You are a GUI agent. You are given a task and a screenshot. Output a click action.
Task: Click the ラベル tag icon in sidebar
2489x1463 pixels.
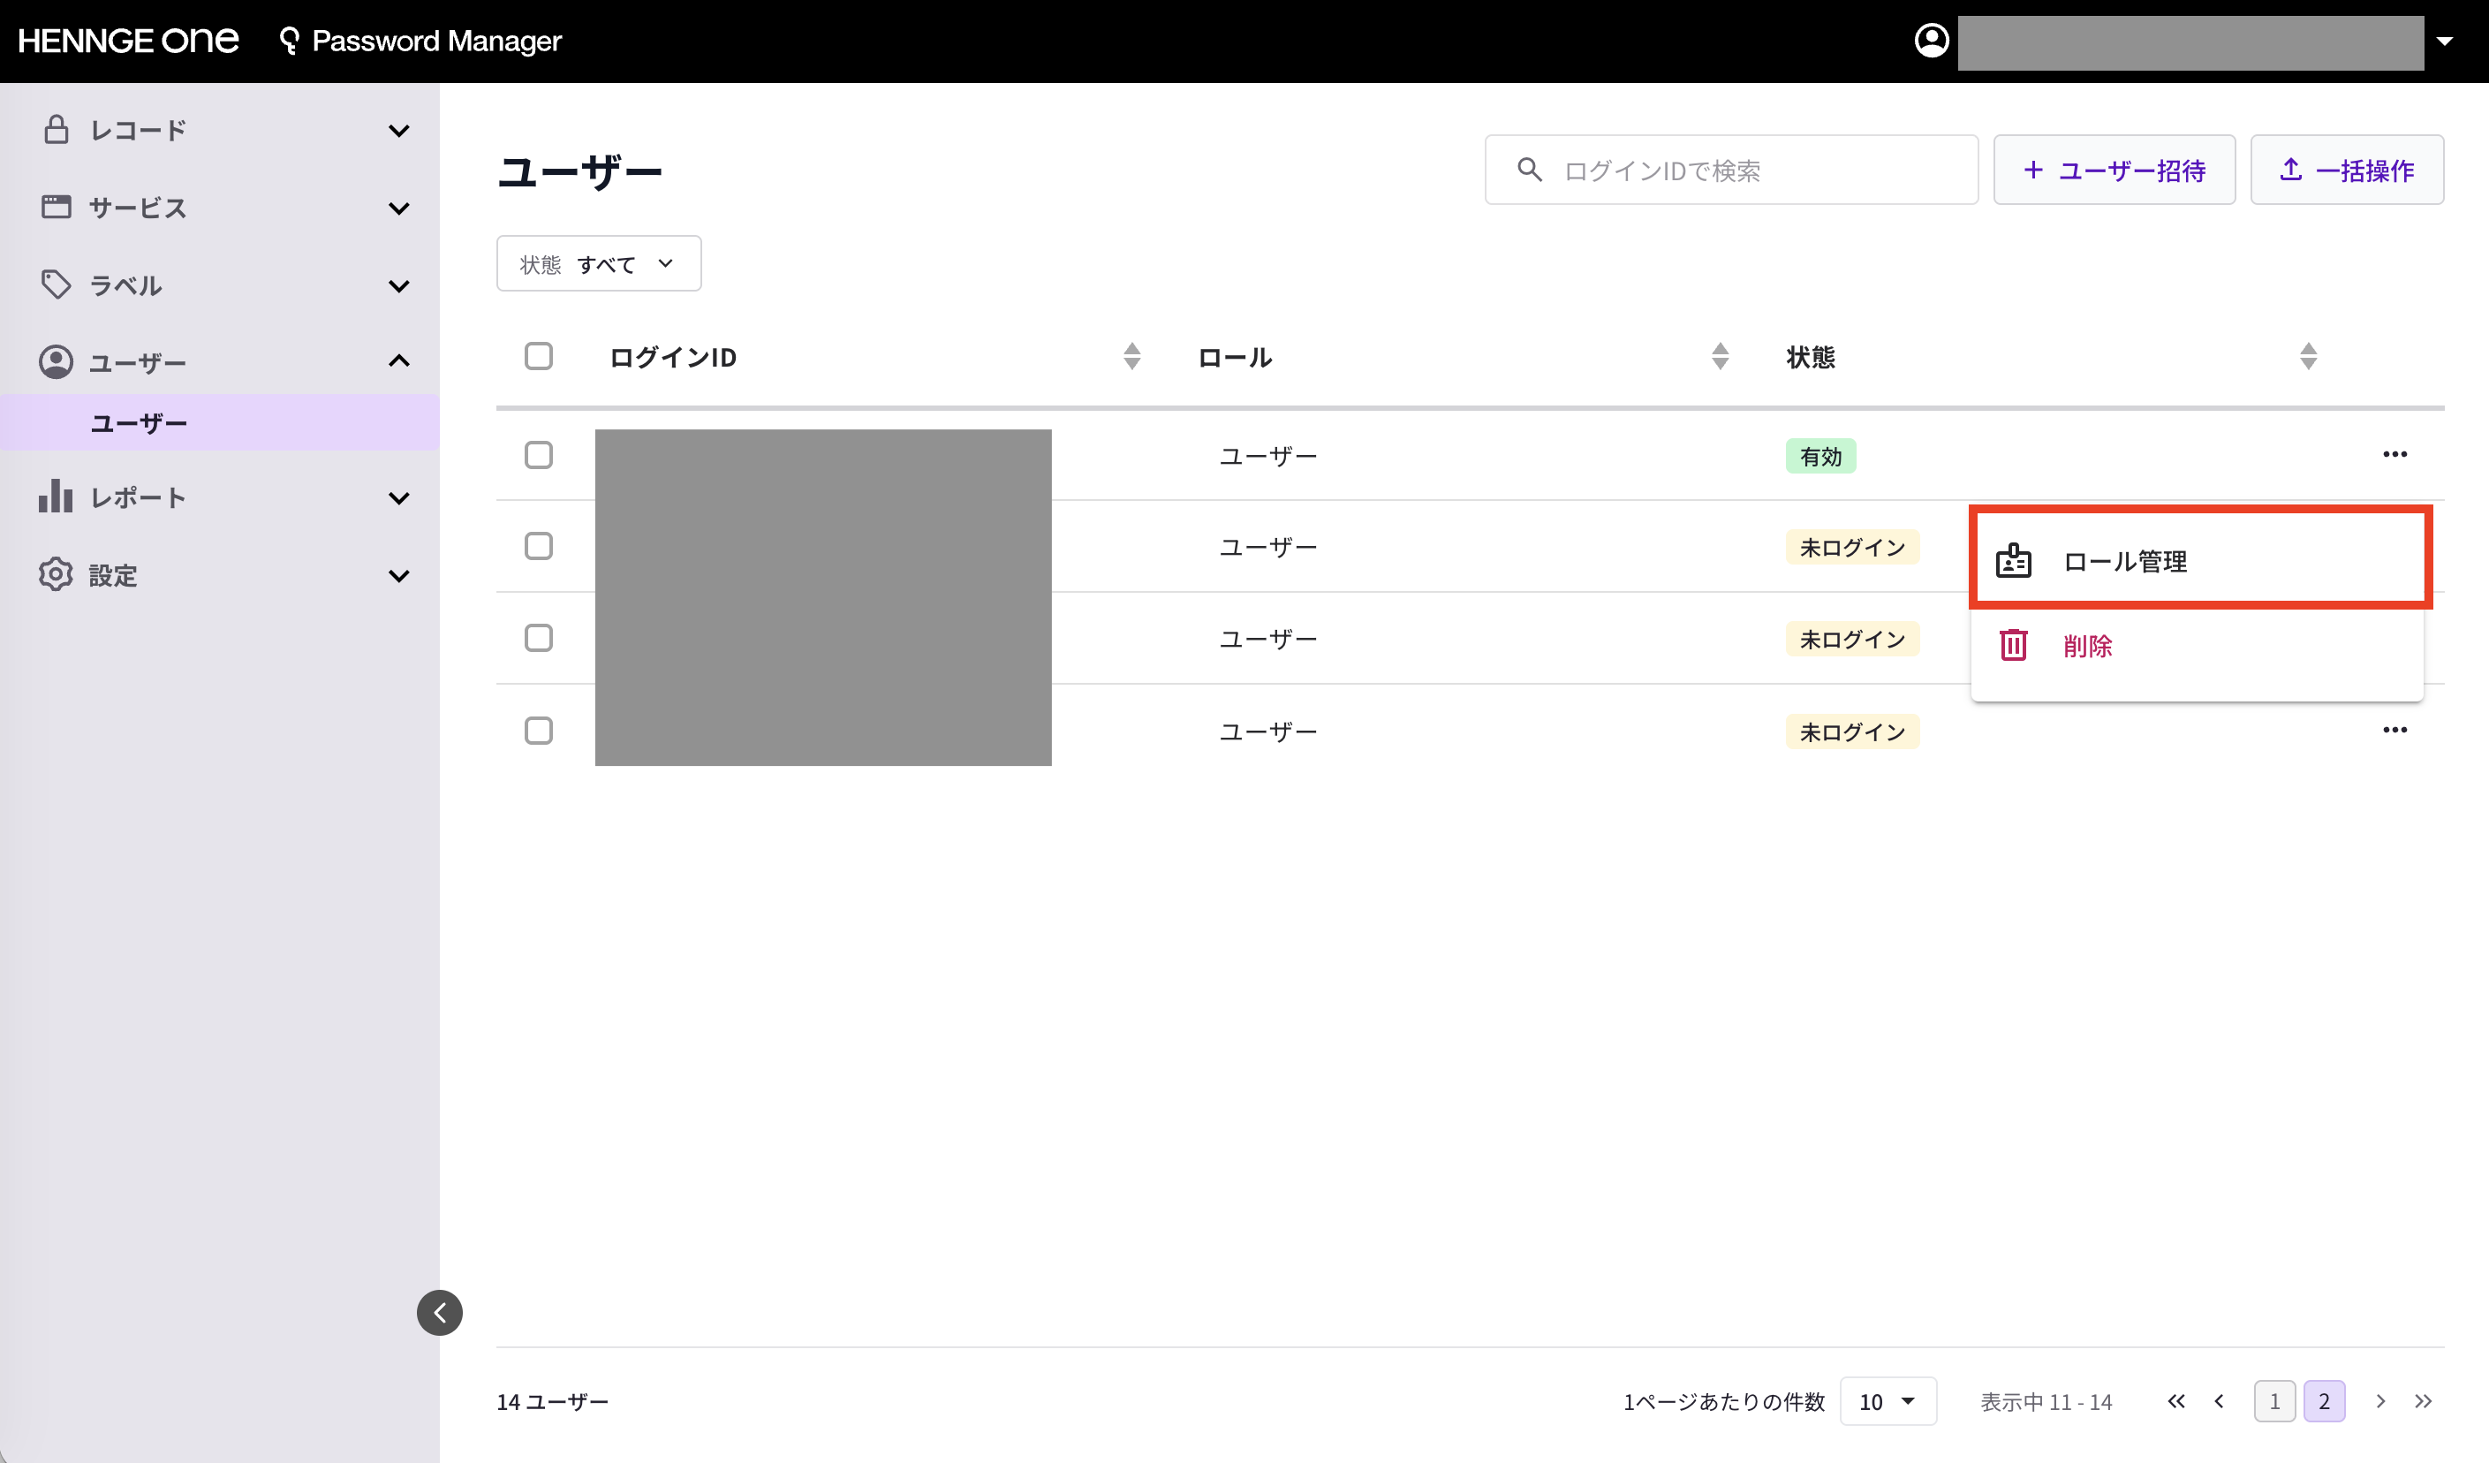(x=57, y=284)
